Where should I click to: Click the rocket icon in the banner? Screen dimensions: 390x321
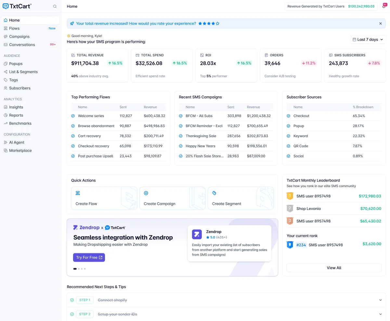click(x=72, y=23)
